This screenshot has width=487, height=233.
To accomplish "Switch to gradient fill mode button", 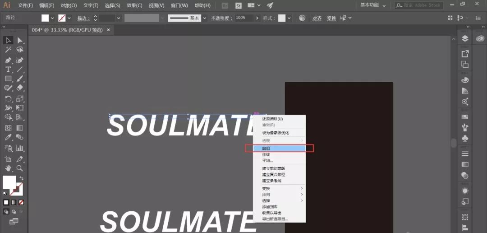I will pyautogui.click(x=14, y=202).
